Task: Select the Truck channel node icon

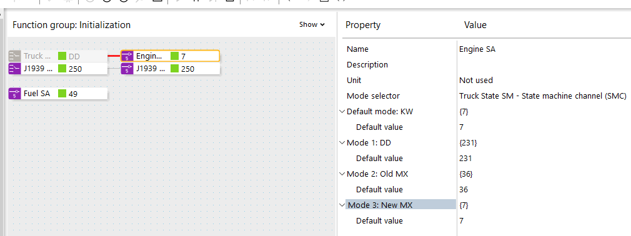Action: pos(15,56)
